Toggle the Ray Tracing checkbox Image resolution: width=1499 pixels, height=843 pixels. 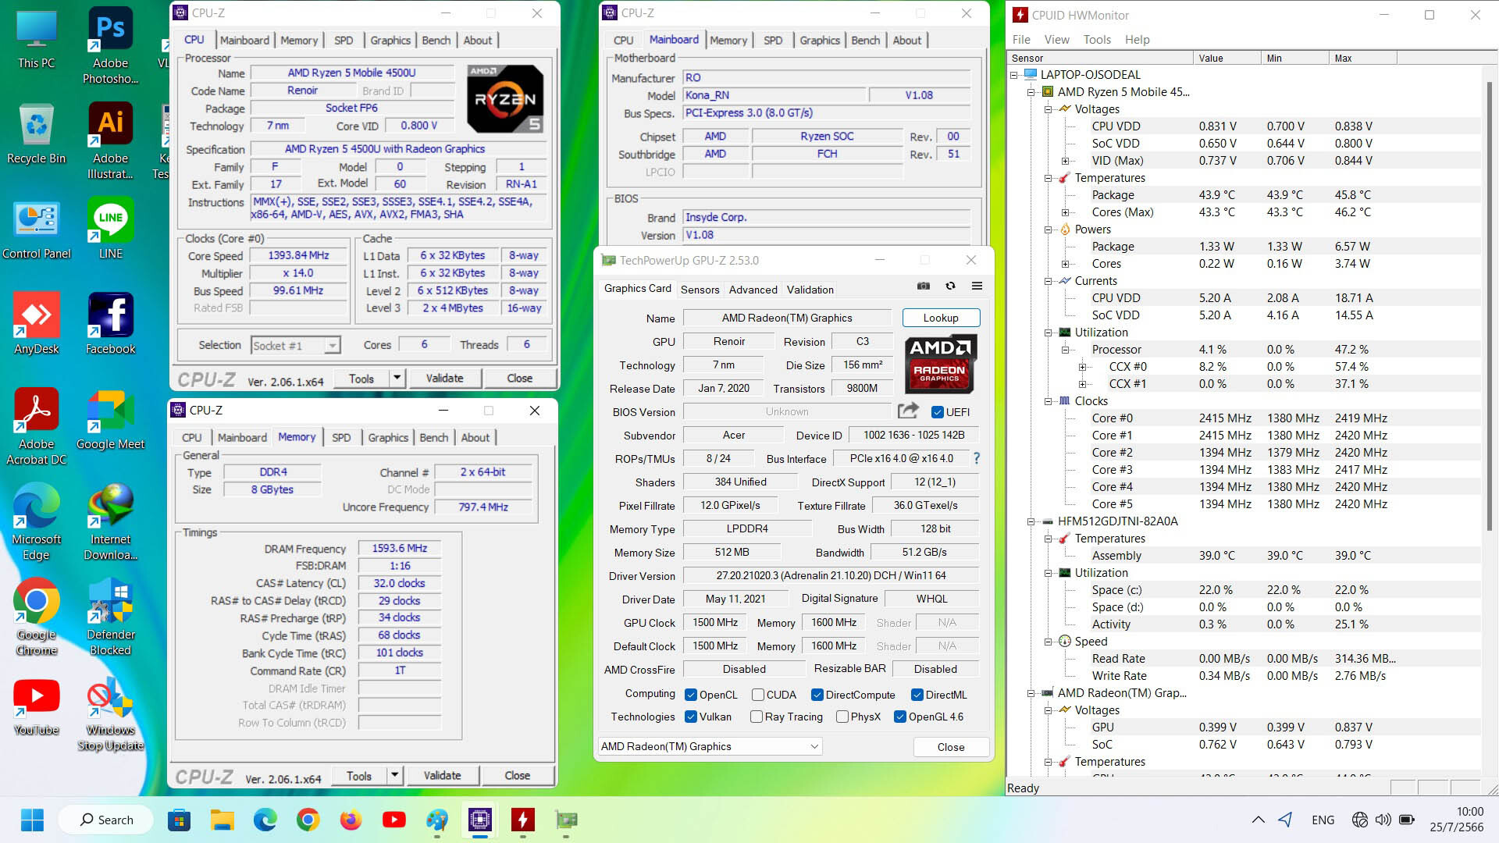coord(756,717)
